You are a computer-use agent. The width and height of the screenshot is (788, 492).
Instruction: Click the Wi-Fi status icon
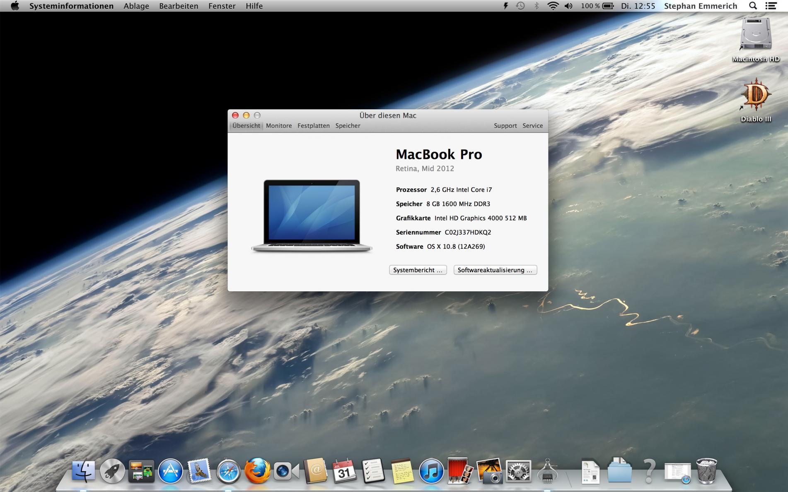553,6
